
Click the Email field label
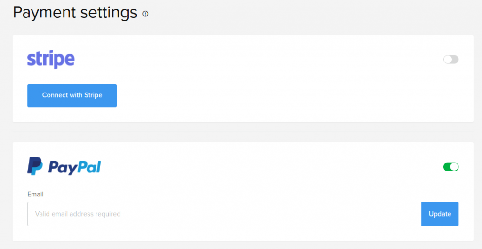pyautogui.click(x=35, y=194)
